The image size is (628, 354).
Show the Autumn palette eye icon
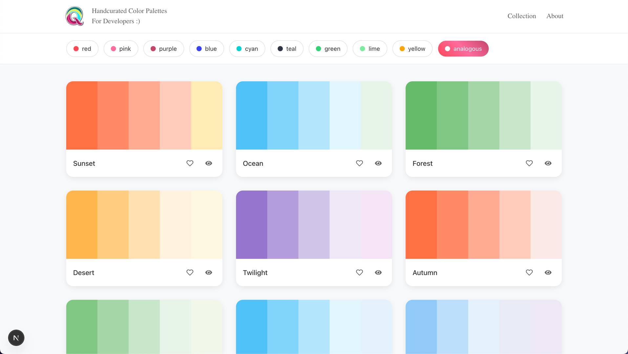548,272
